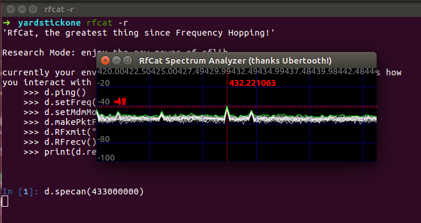Click the In [1]: prompt
The height and width of the screenshot is (223, 421).
(20, 191)
